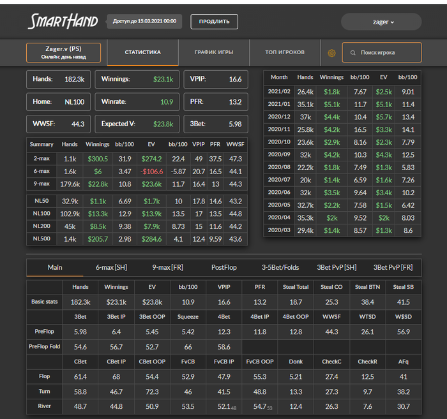Image resolution: width=447 pixels, height=419 pixels.
Task: Select the 2021/01 month row
Action: 342,105
